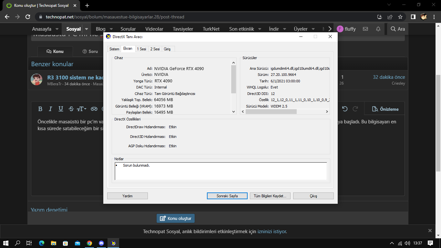Go back to the previous page
441x248 pixels.
point(7,17)
